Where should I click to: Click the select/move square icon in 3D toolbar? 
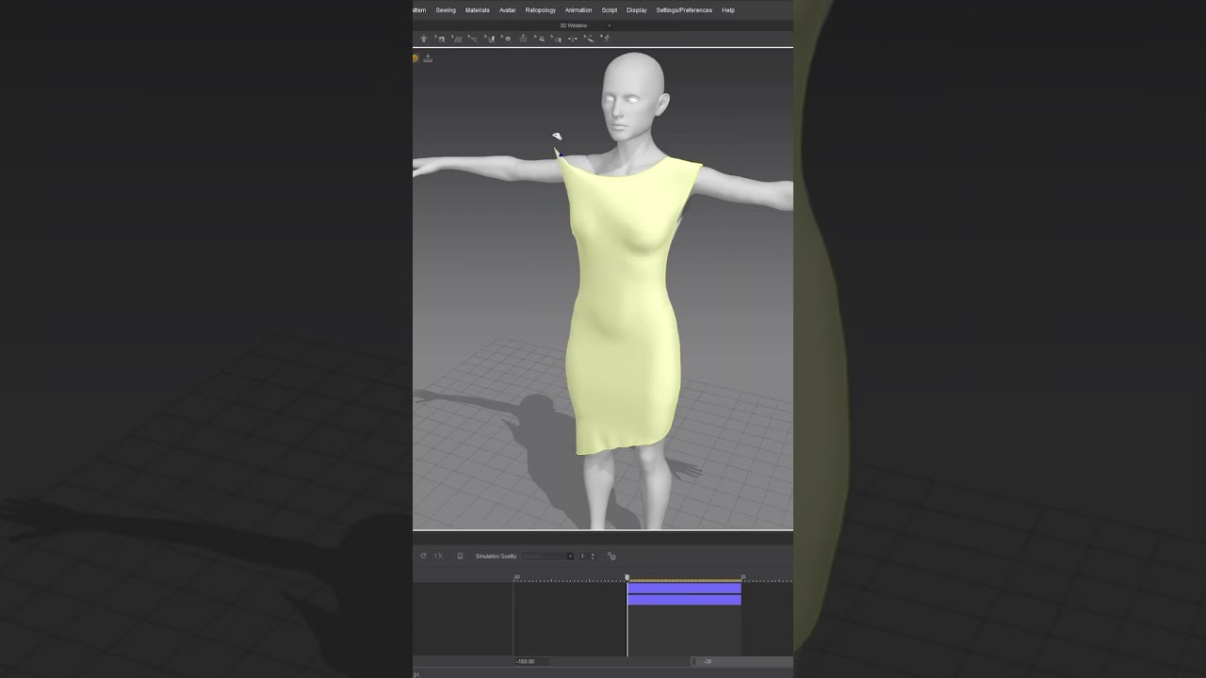click(440, 39)
